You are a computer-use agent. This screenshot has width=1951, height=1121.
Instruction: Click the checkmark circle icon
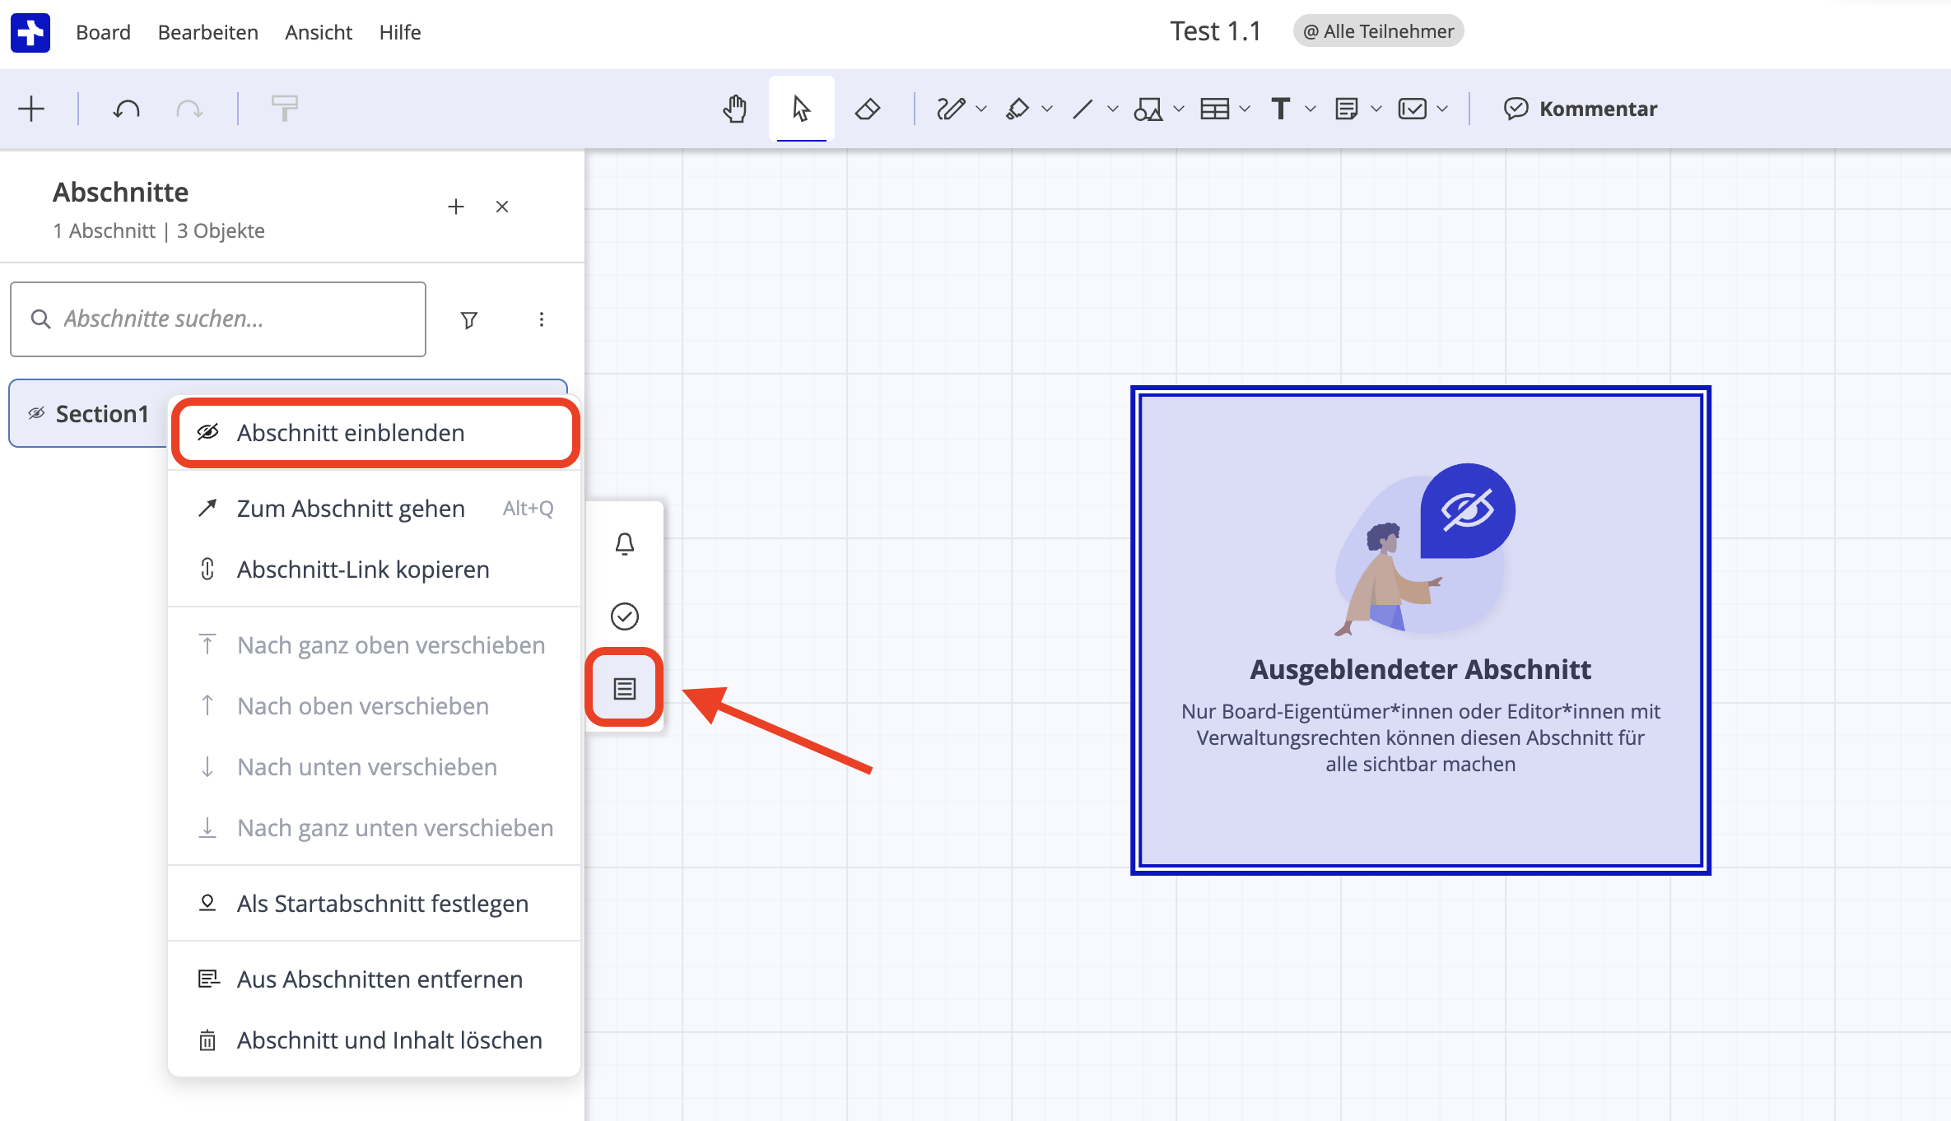point(625,616)
